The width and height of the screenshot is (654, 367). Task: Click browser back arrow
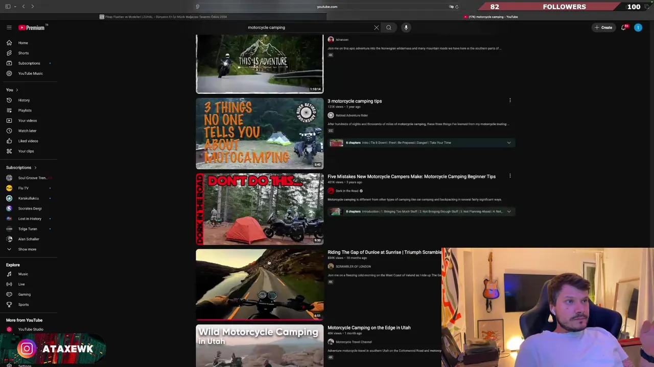(23, 7)
